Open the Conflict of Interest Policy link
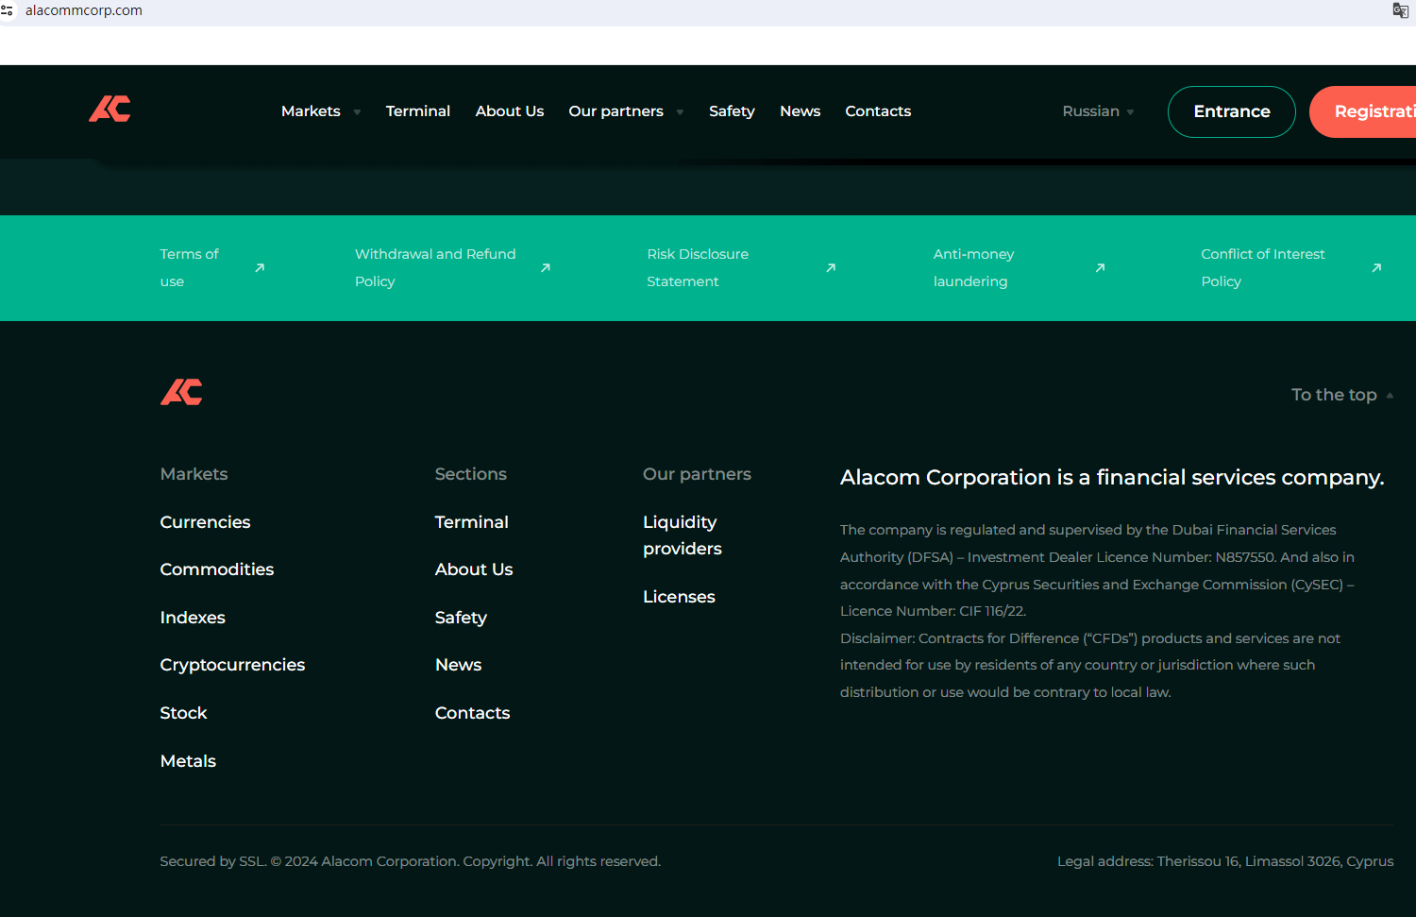 [1263, 268]
